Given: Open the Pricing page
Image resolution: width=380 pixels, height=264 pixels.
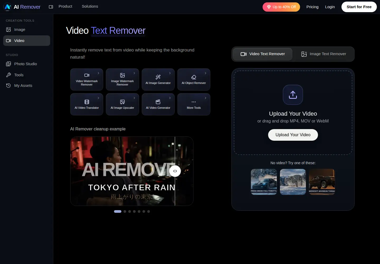Looking at the screenshot, I should [x=312, y=7].
